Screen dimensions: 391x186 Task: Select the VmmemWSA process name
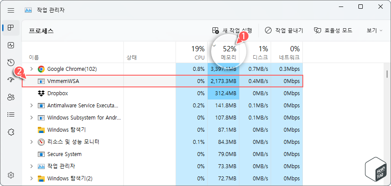pyautogui.click(x=63, y=81)
